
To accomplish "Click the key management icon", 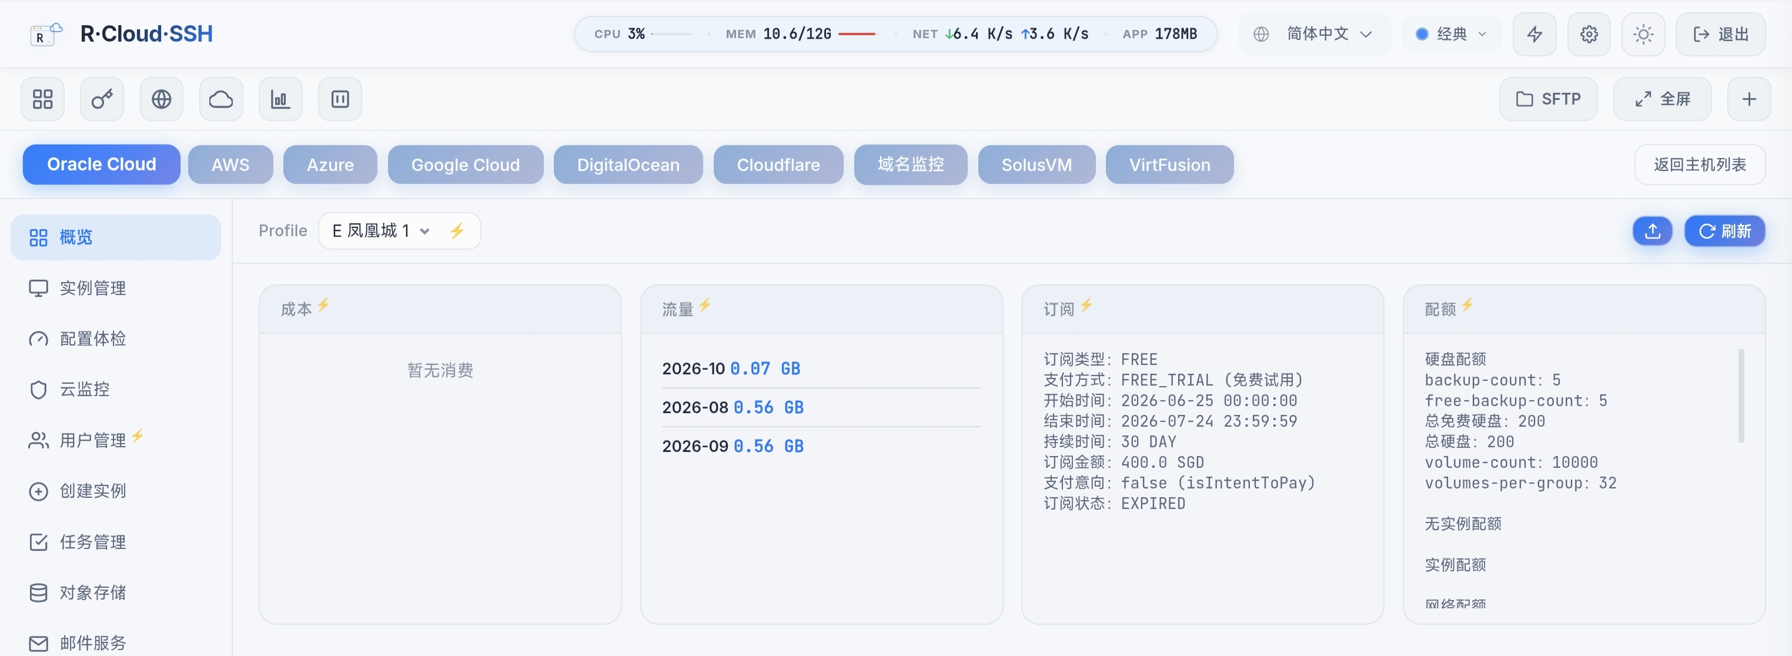I will point(102,99).
